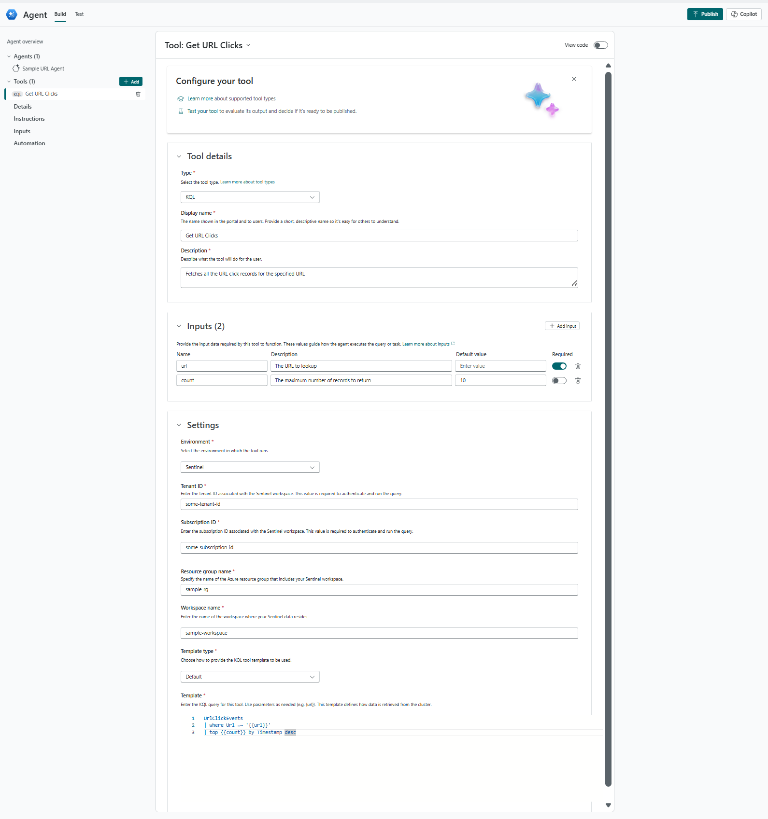Click the Add input button
This screenshot has width=768, height=819.
562,326
